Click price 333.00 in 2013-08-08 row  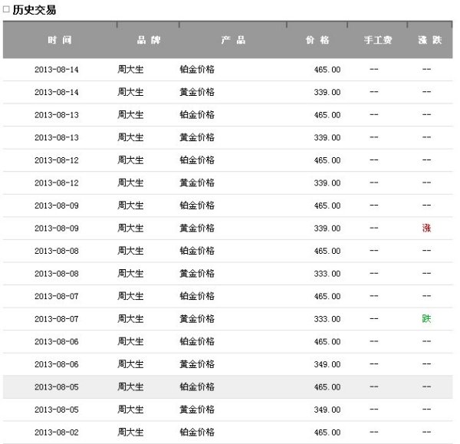click(327, 274)
